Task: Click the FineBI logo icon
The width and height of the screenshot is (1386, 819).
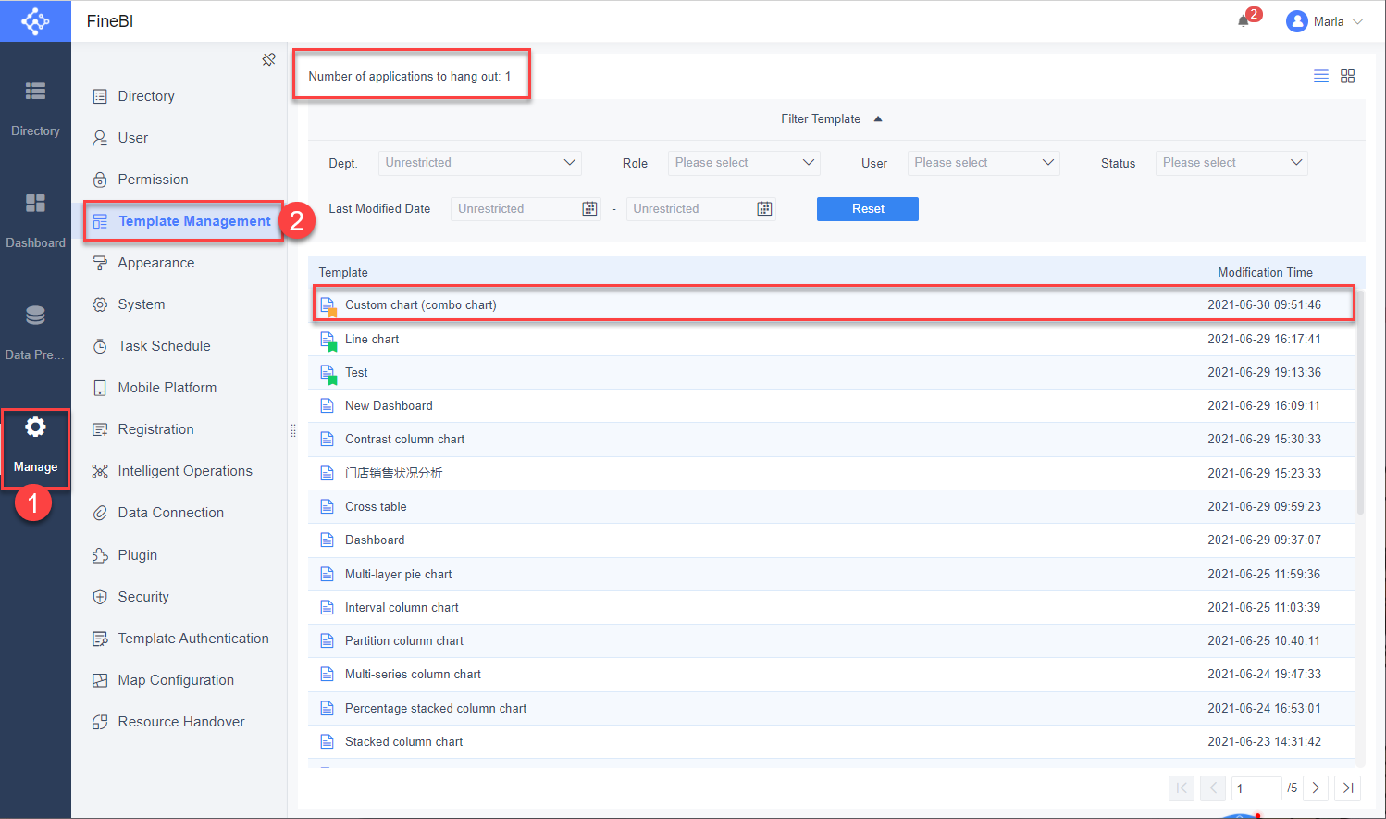Action: (x=35, y=20)
